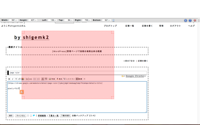Insert a numbered list
Image resolution: width=200 pixels, height=125 pixels.
[x=38, y=79]
